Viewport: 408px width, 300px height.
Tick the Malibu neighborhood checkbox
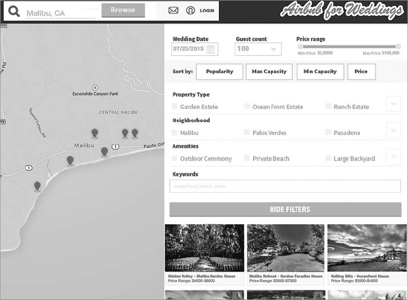175,132
